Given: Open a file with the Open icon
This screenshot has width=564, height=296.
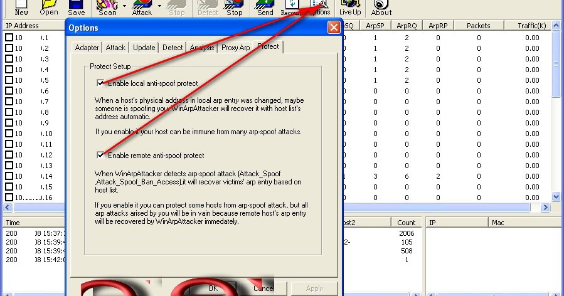Looking at the screenshot, I should [48, 8].
